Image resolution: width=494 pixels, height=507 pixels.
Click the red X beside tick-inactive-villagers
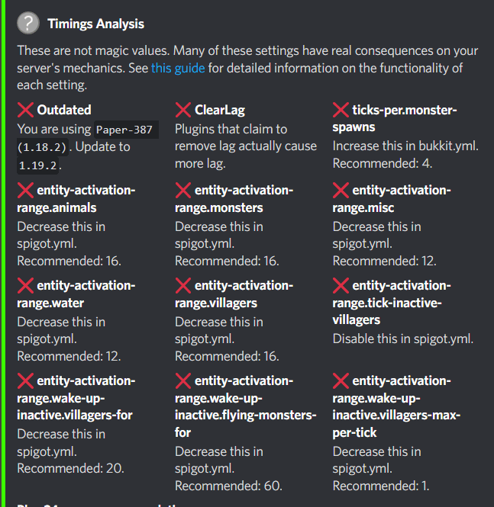(x=341, y=285)
